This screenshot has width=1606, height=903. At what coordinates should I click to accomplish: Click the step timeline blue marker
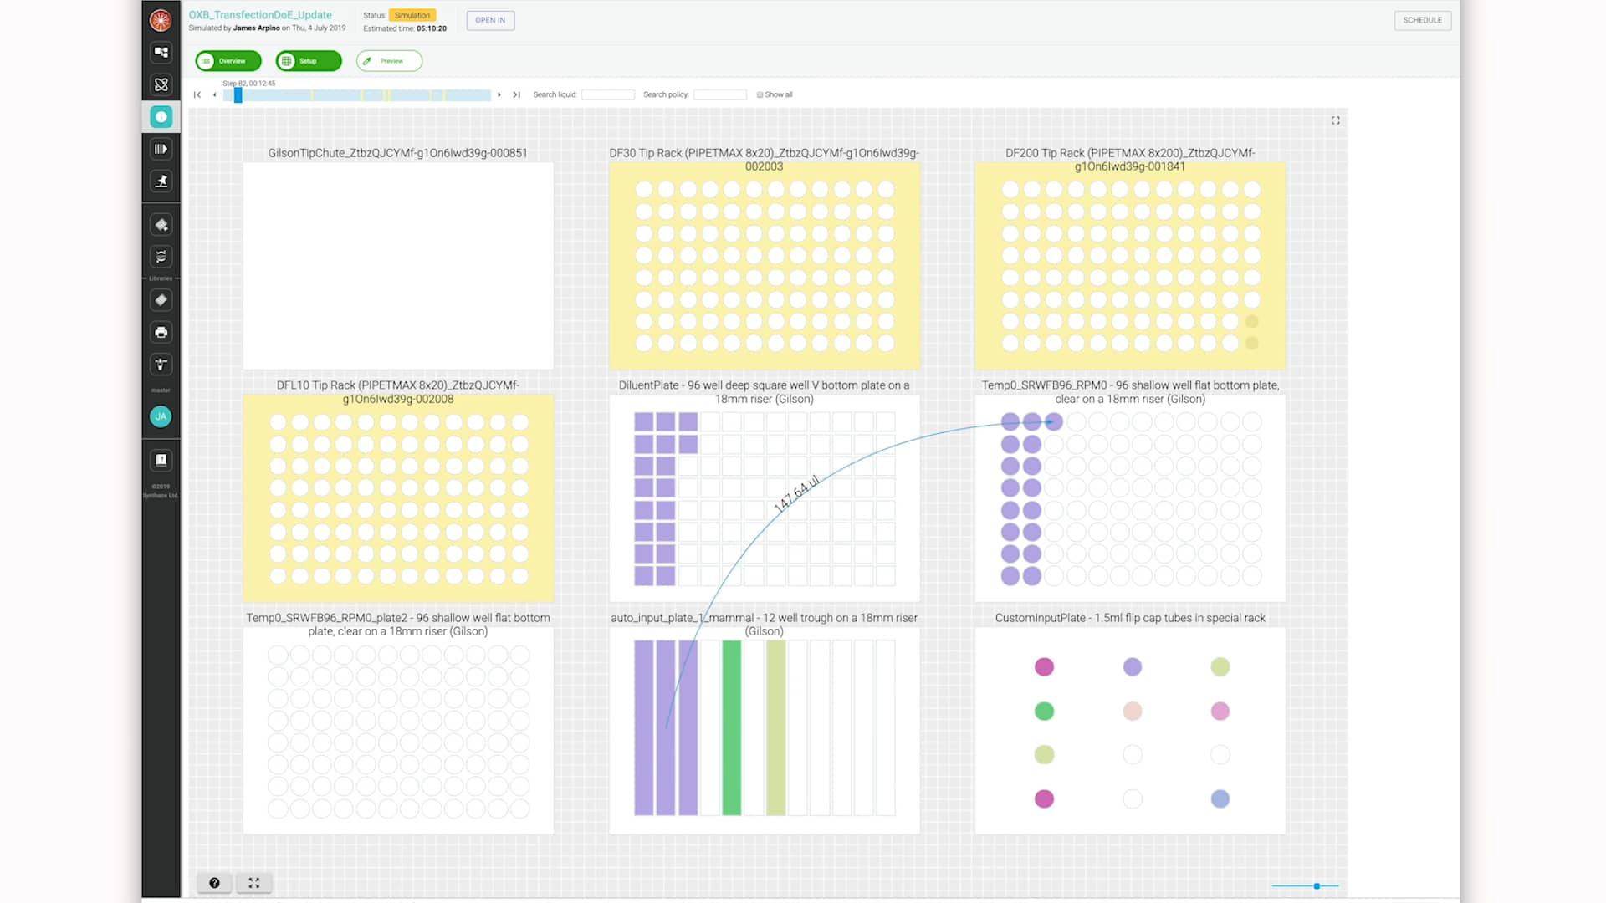point(238,95)
